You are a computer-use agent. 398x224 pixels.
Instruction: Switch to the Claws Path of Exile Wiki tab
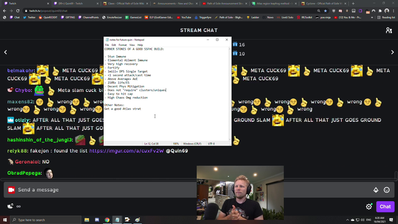point(126,4)
